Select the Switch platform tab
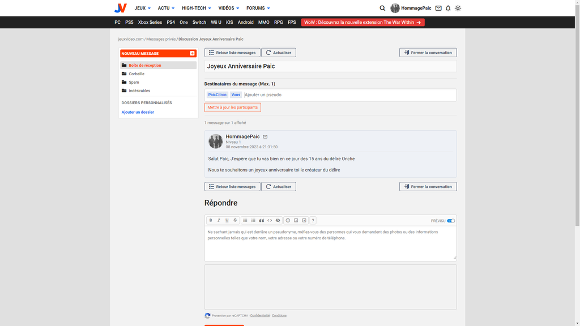This screenshot has width=580, height=326. pos(199,22)
